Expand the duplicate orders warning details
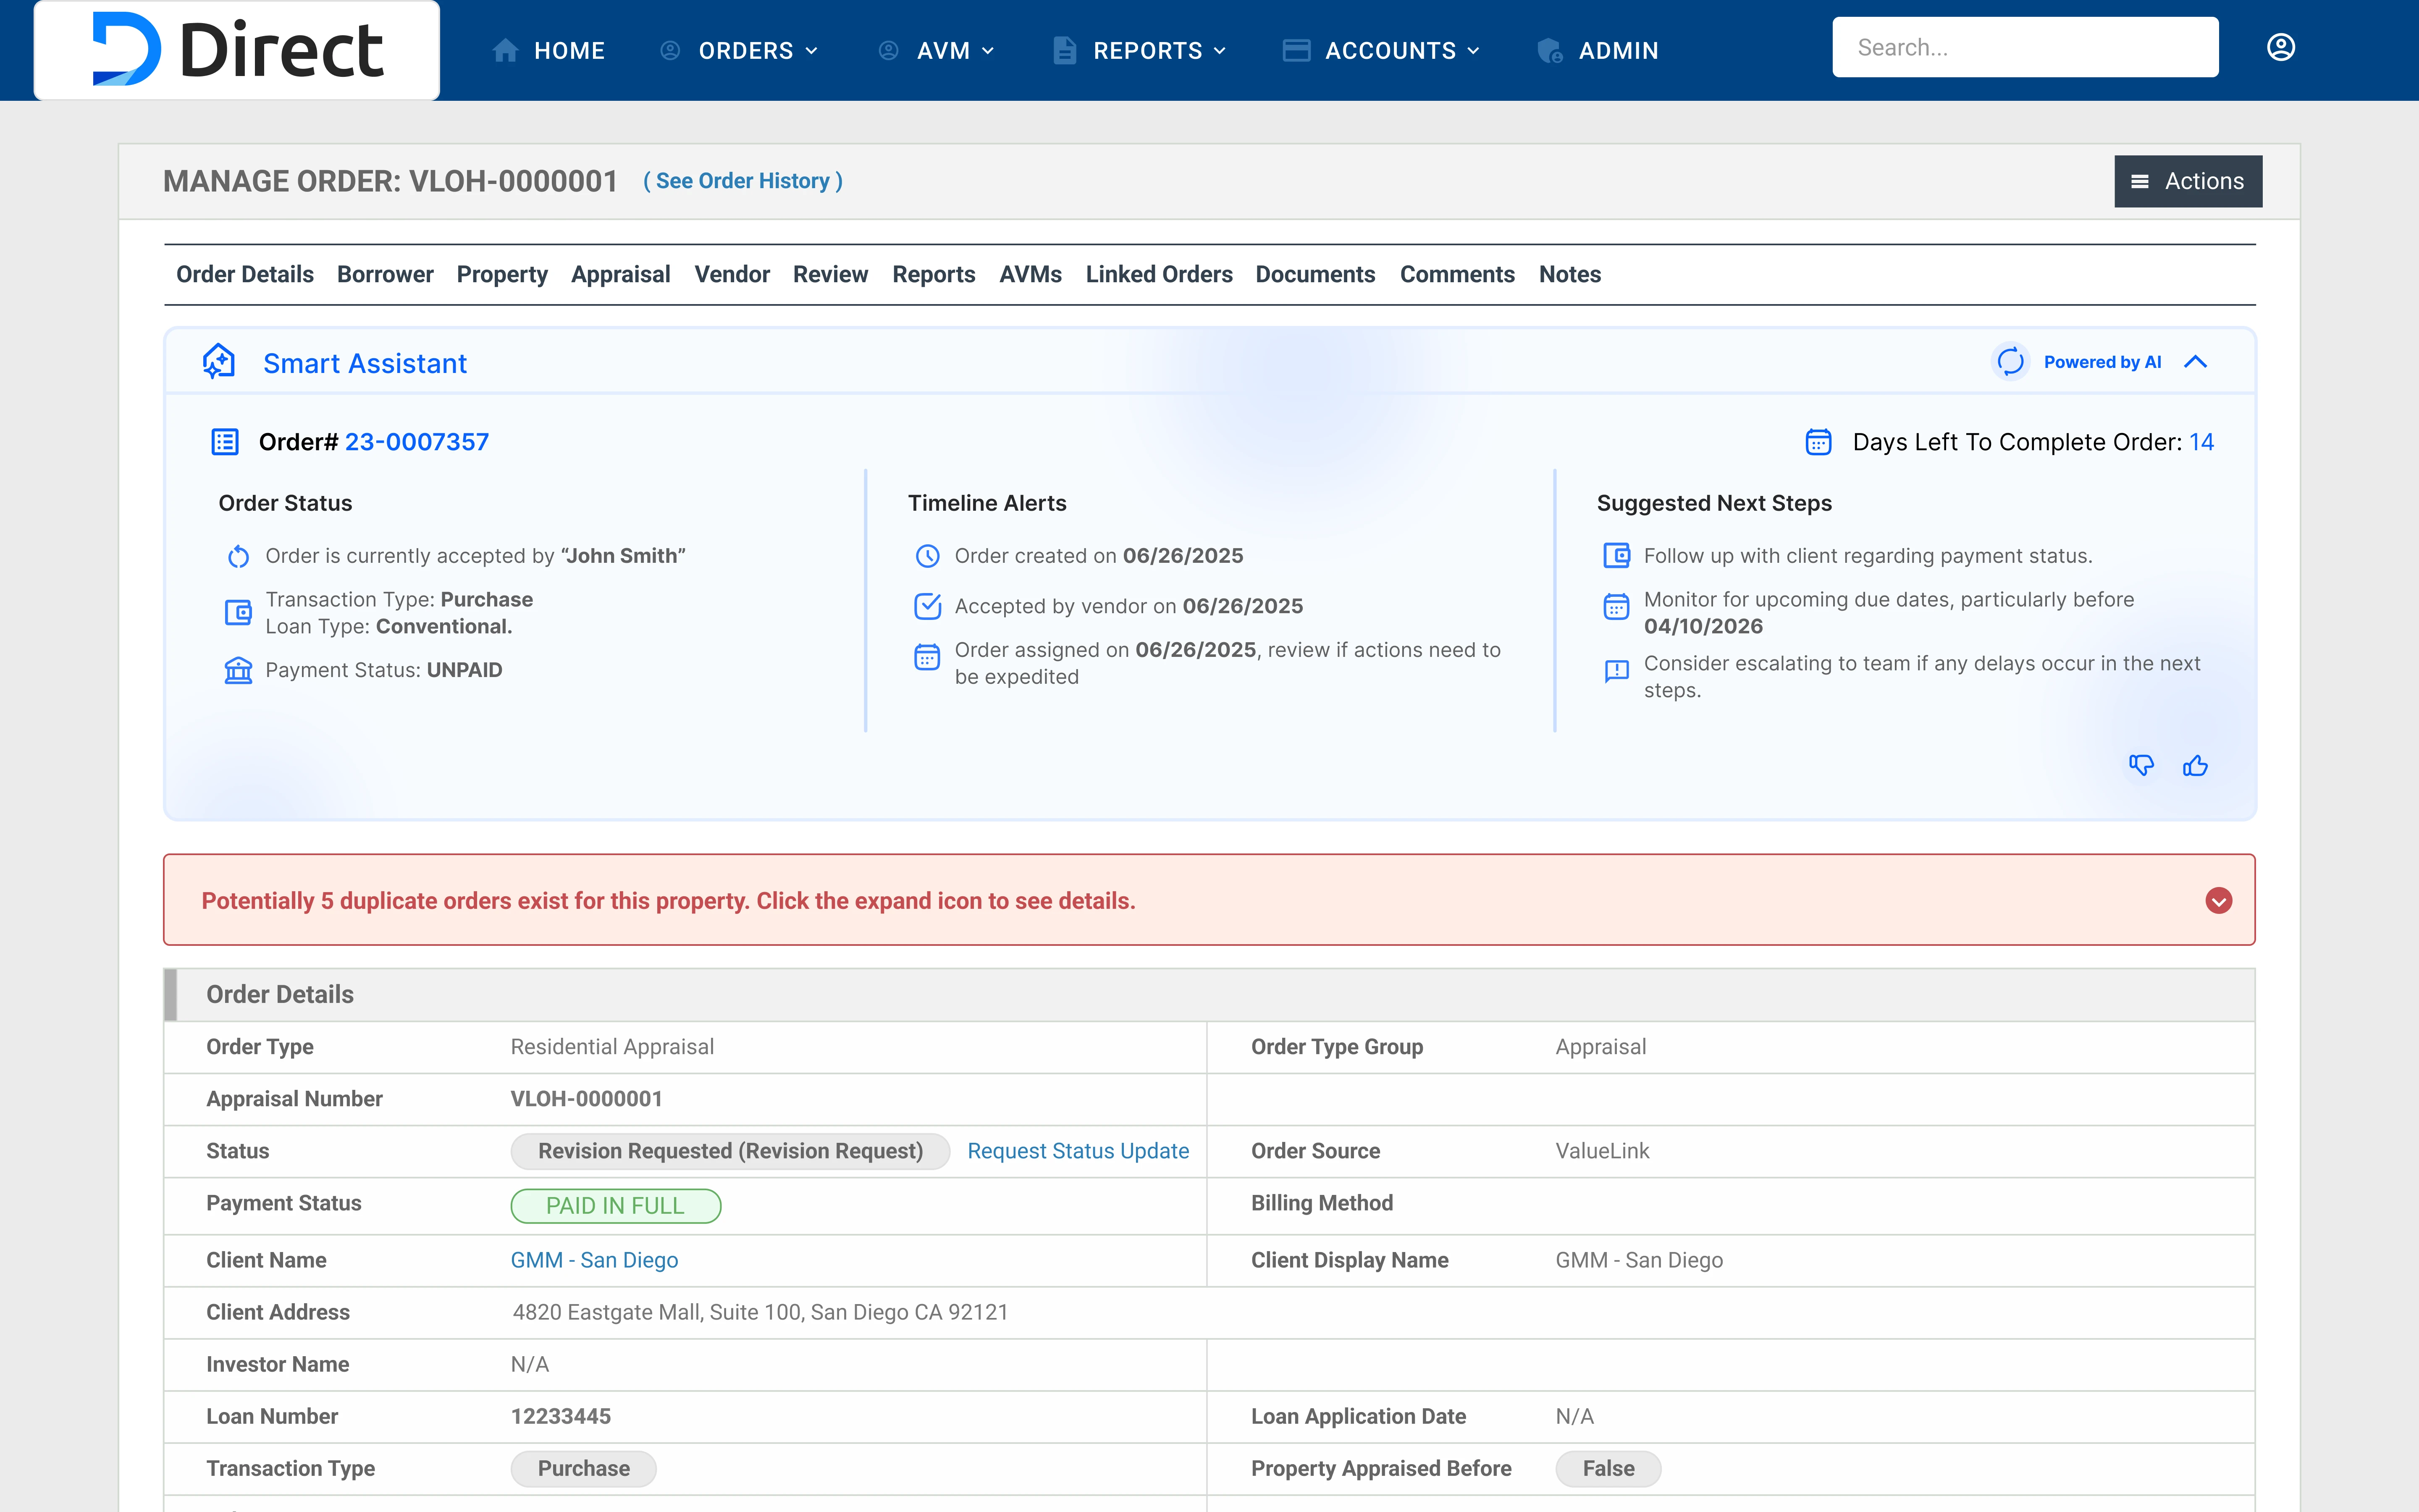 pyautogui.click(x=2218, y=900)
